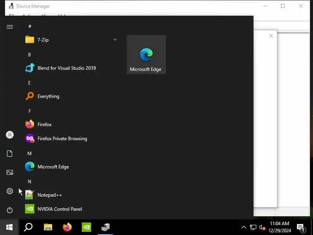Launch Microsoft Edge from the app list
Screen dimensions: 313x235
(x=71, y=167)
